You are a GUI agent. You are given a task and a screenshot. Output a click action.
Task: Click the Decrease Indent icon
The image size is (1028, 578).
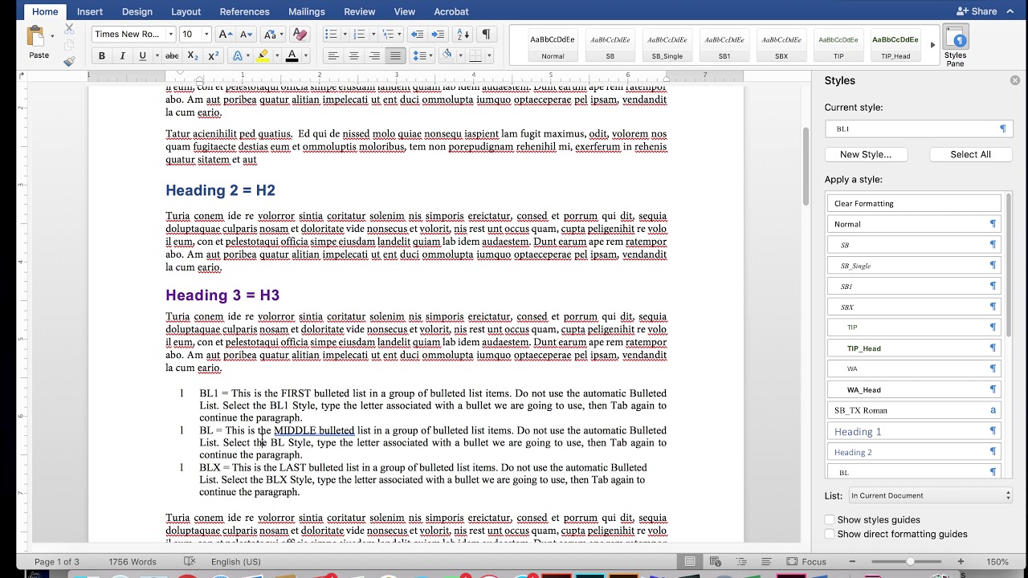click(x=417, y=35)
